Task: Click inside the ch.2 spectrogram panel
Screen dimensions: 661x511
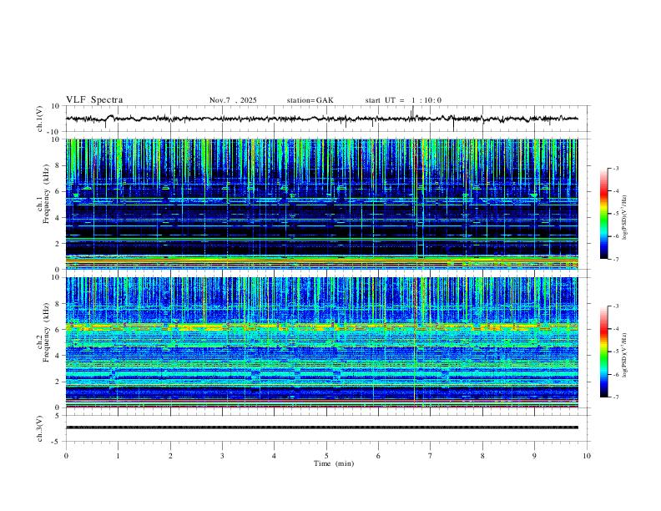Action: (x=321, y=342)
